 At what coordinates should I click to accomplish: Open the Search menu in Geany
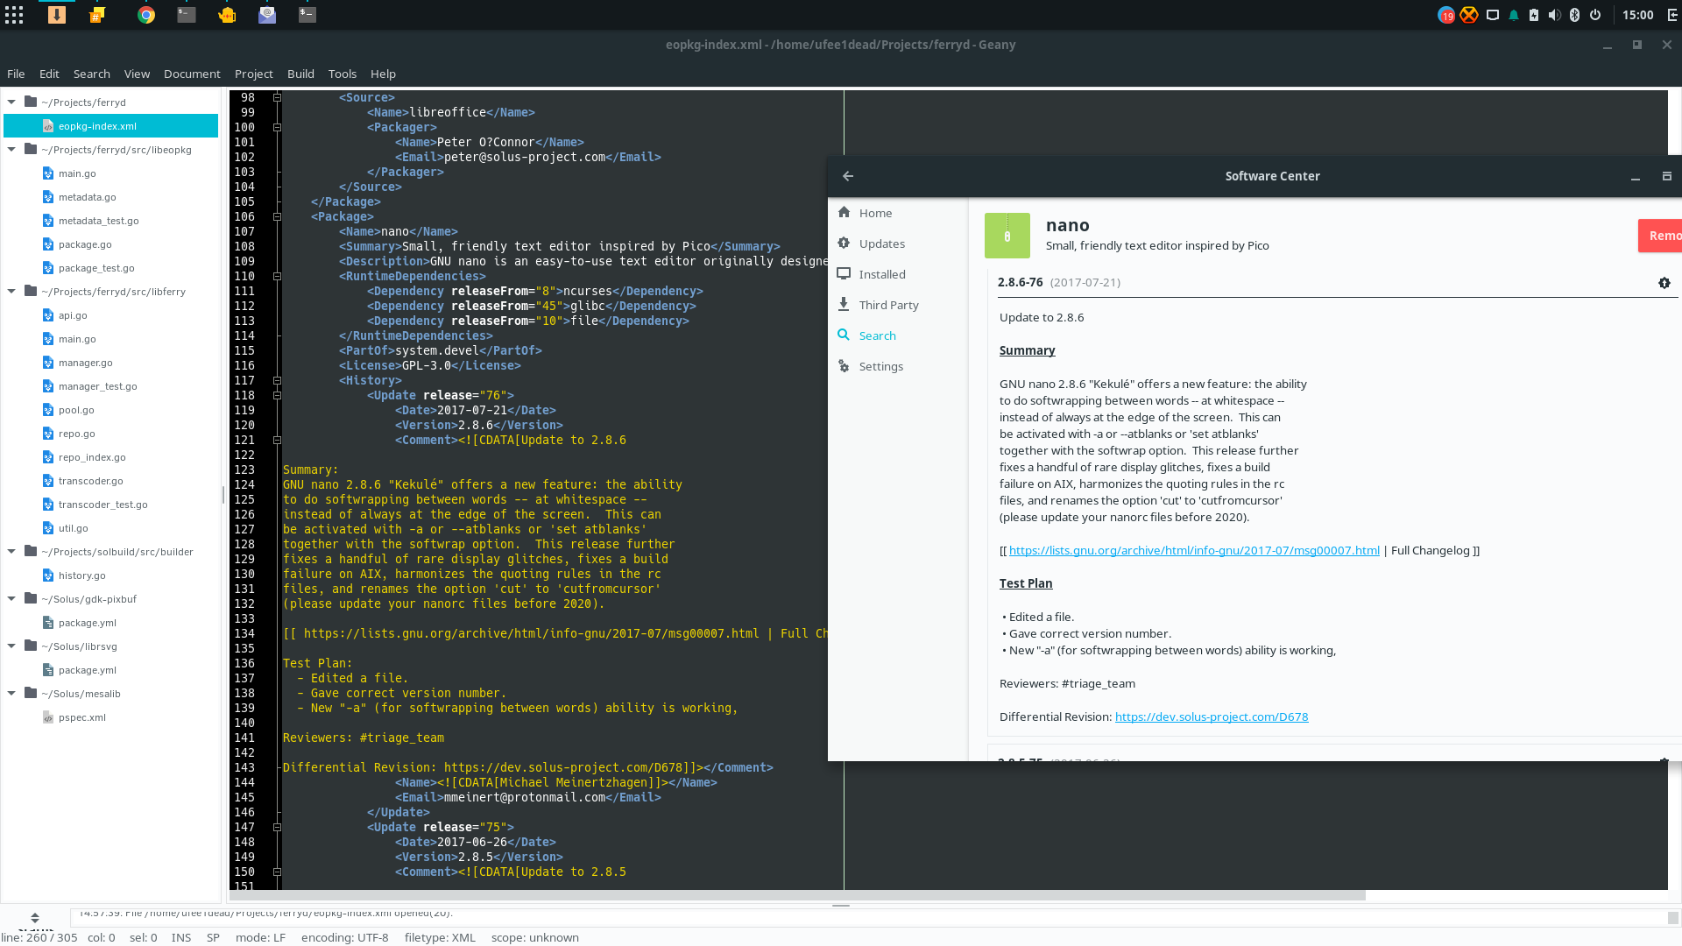[92, 74]
